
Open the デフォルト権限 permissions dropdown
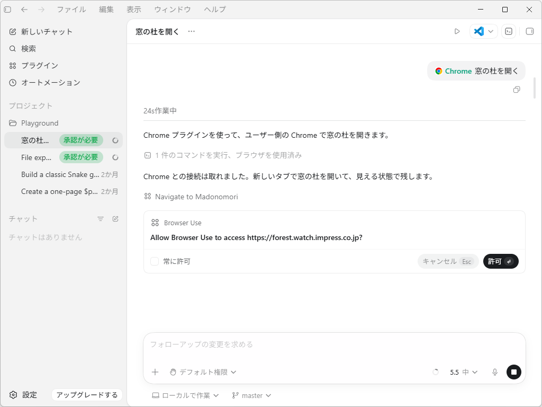pyautogui.click(x=203, y=372)
